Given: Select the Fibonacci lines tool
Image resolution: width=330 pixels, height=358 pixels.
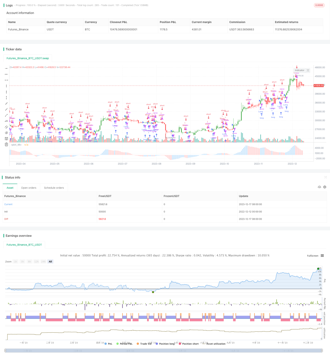Looking at the screenshot, I should [x=6, y=139].
